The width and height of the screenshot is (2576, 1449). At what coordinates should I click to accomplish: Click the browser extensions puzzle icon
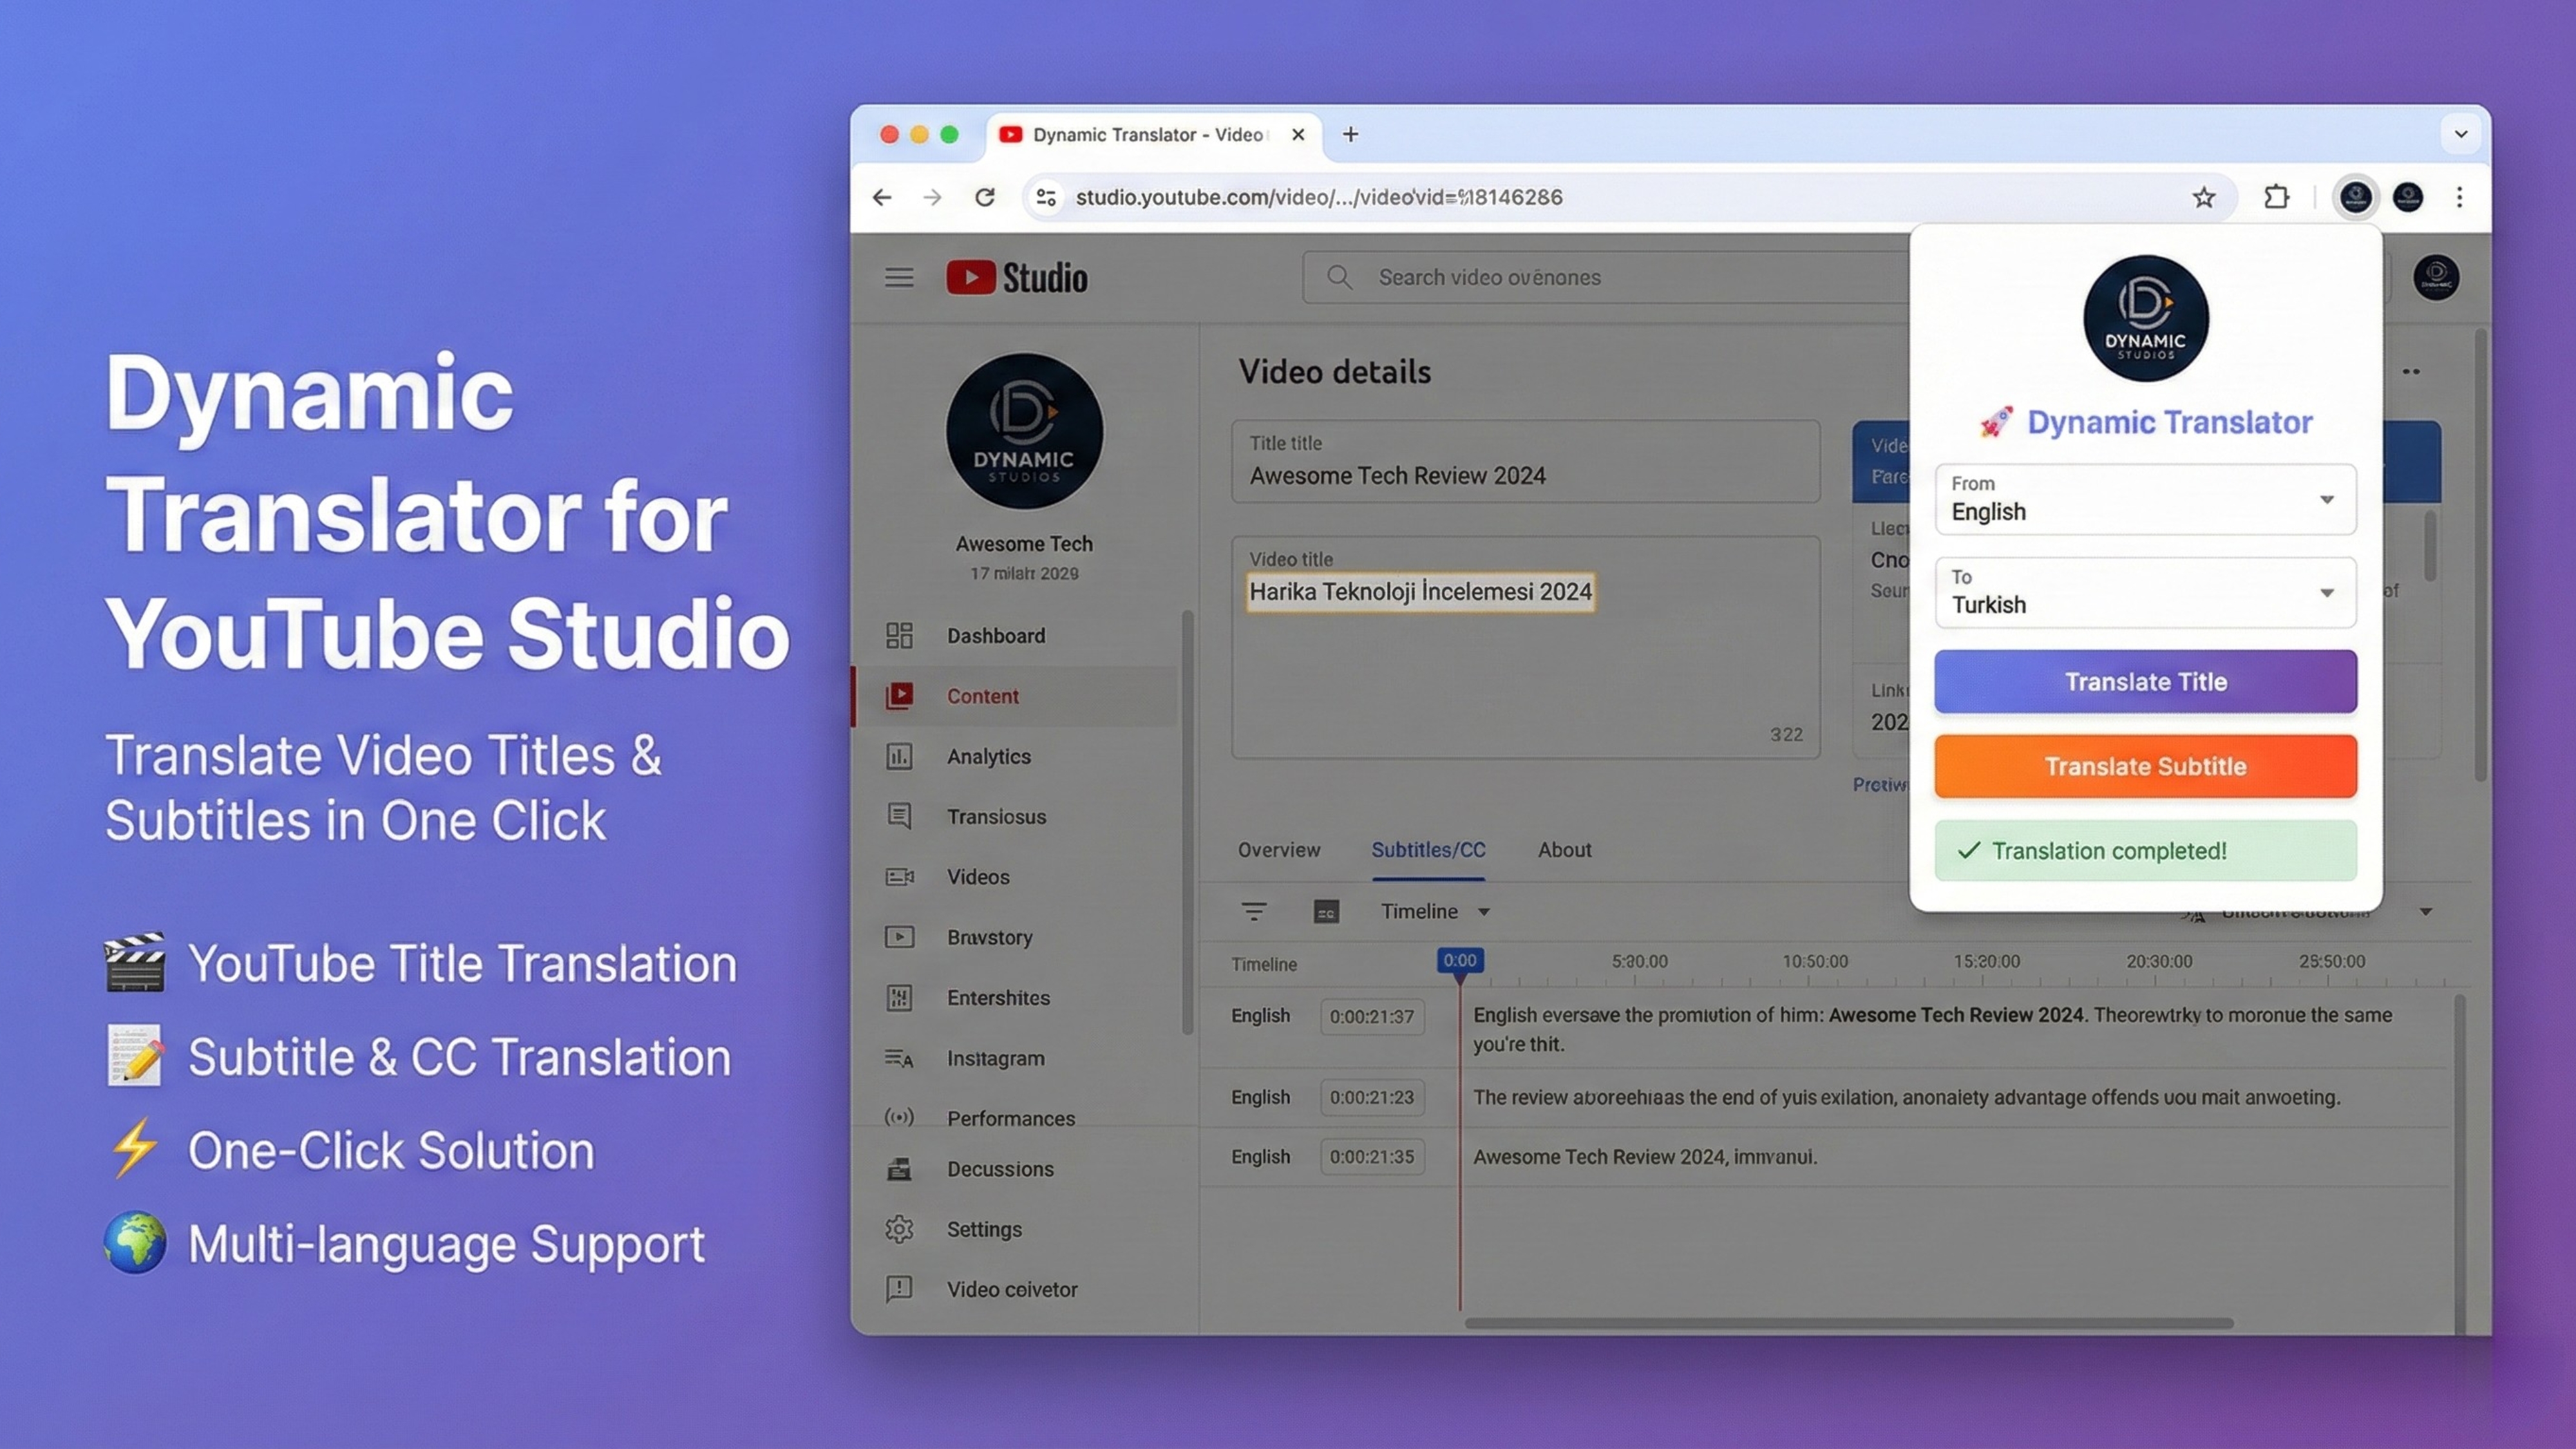pyautogui.click(x=2277, y=197)
